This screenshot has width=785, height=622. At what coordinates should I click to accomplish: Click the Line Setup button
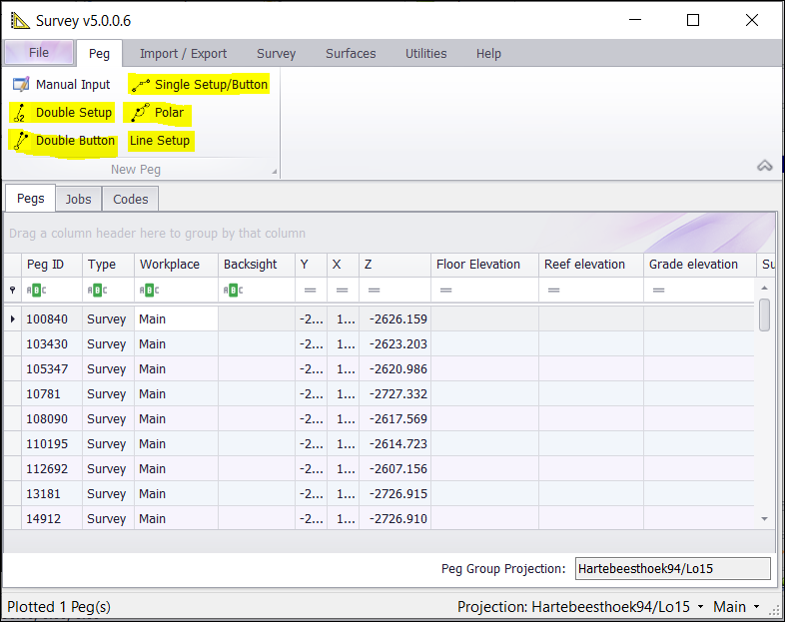click(x=160, y=141)
